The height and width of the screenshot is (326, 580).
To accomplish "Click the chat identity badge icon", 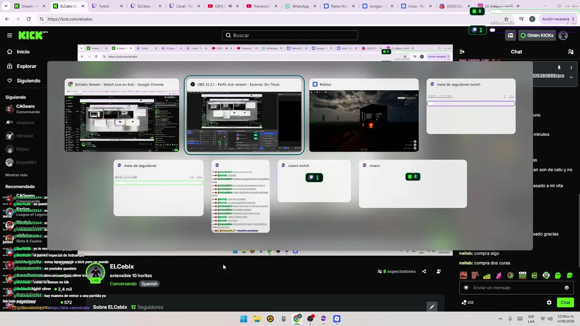I will click(466, 288).
